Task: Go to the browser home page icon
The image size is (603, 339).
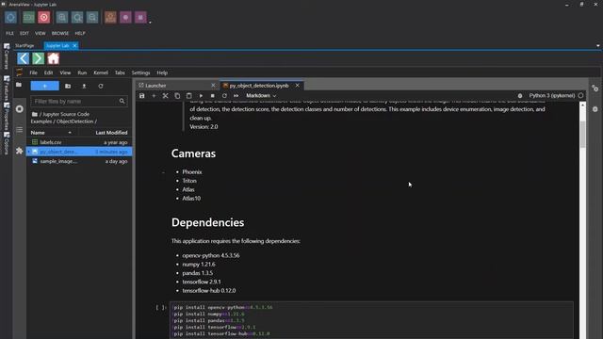Action: click(54, 58)
